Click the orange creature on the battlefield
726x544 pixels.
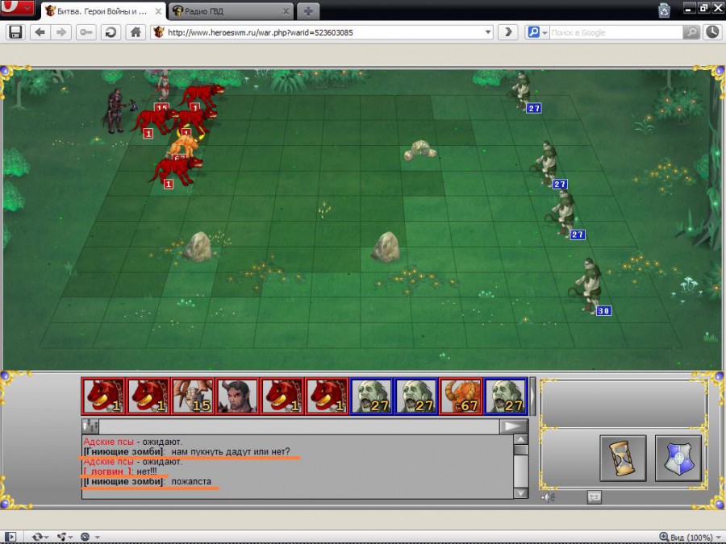[x=186, y=144]
